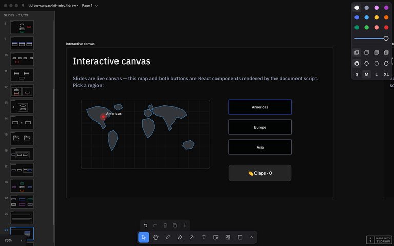Switch to the Hand tool

156,237
